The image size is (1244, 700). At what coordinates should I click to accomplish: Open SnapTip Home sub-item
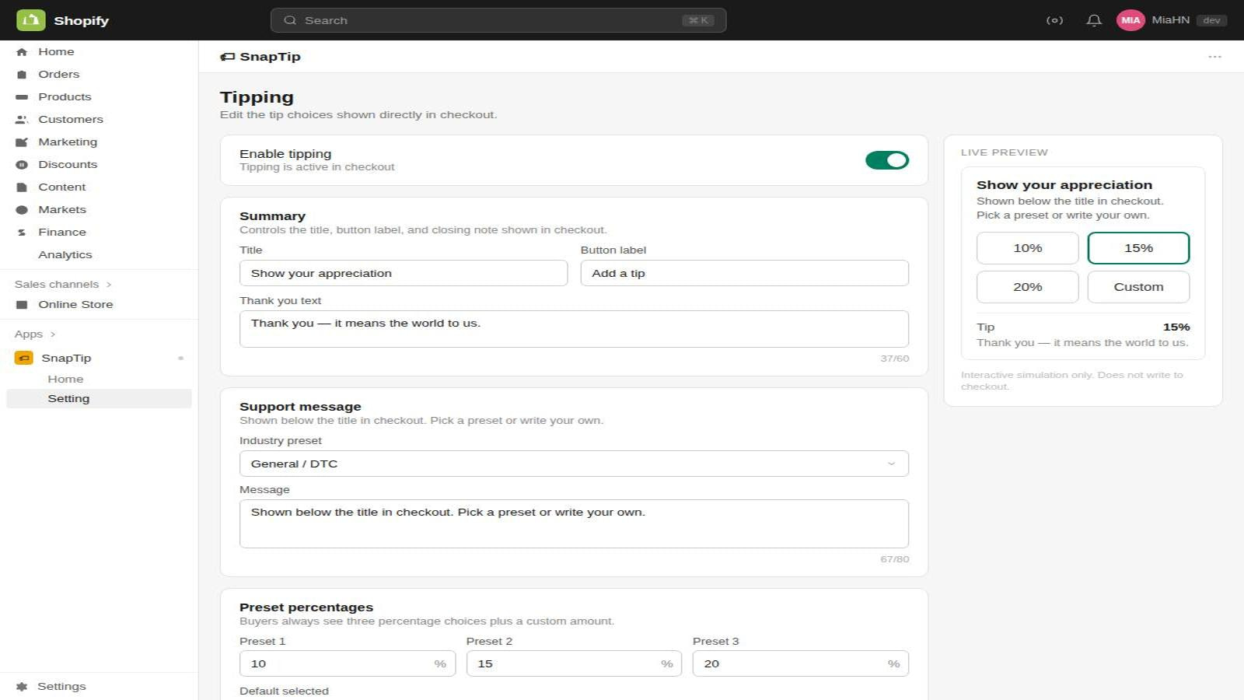point(65,380)
